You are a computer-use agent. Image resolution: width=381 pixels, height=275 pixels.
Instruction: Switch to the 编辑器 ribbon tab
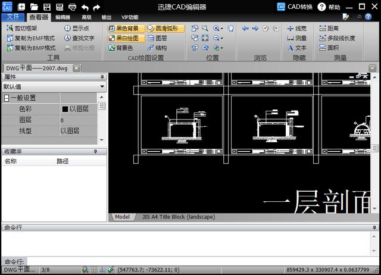(63, 17)
